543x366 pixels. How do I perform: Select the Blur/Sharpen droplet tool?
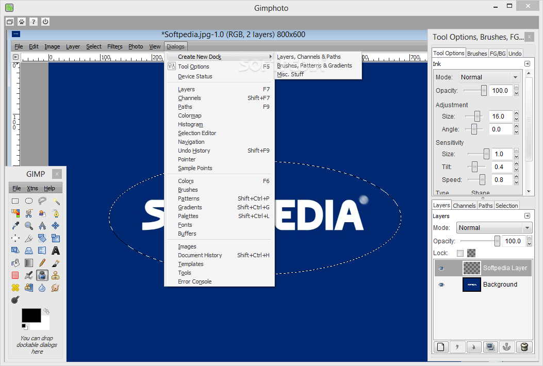pos(42,288)
